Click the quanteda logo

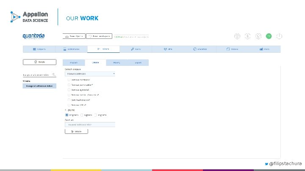click(x=33, y=36)
